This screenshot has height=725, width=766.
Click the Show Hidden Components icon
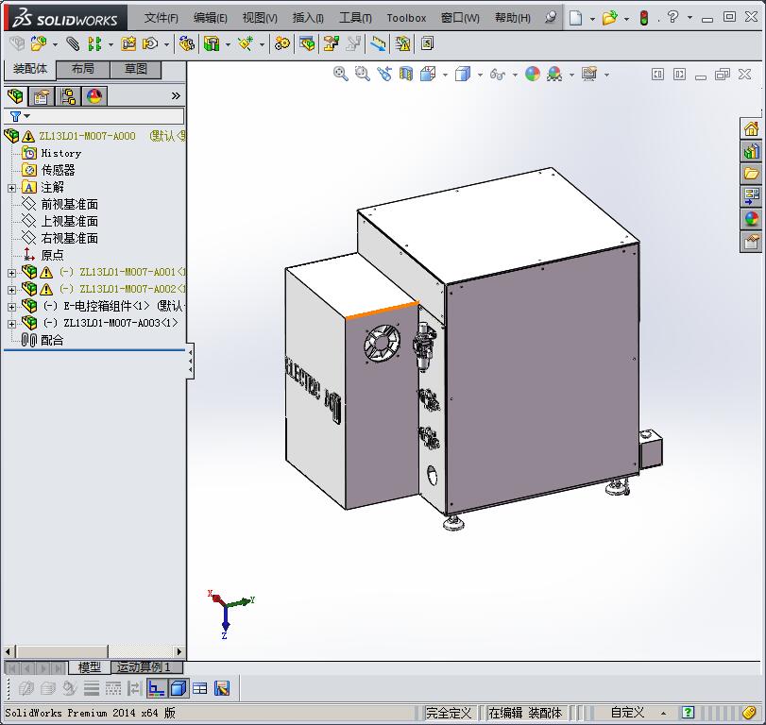tap(186, 44)
